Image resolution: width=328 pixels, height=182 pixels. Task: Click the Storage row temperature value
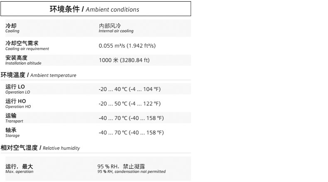point(131,133)
